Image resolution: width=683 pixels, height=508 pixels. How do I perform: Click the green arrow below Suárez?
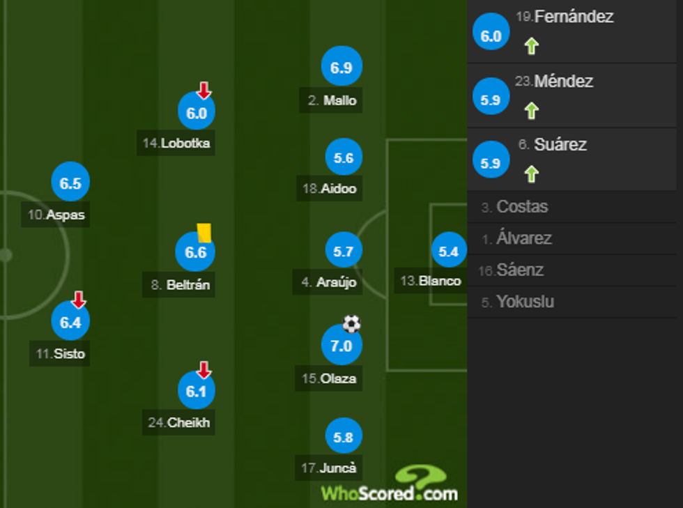532,173
